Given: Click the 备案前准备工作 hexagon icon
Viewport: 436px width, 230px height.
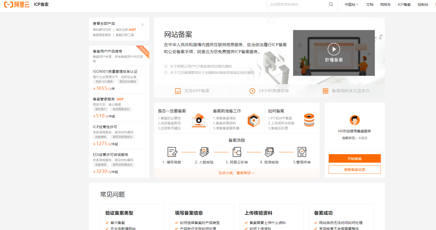Looking at the screenshot, I should pyautogui.click(x=254, y=120).
